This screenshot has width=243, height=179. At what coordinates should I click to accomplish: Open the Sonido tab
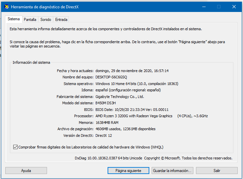pos(46,20)
